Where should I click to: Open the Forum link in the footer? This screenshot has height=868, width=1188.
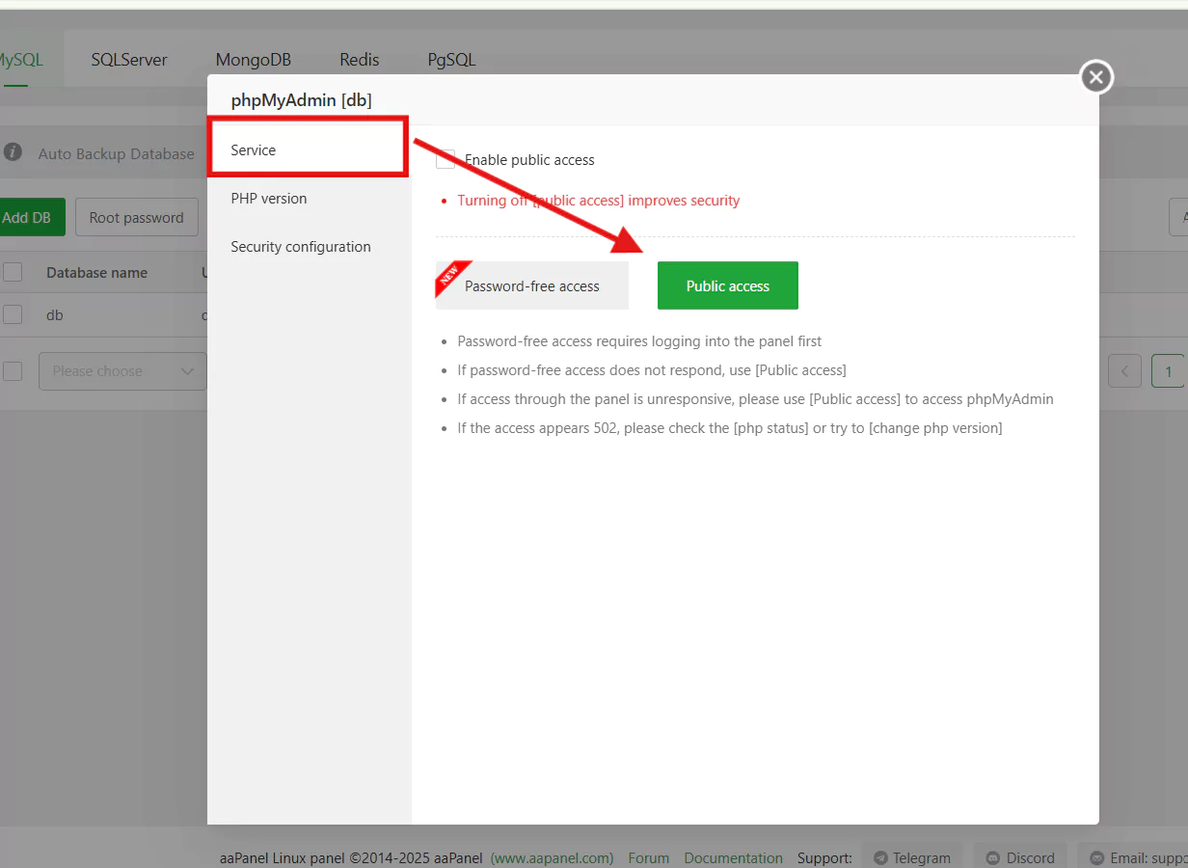649,857
